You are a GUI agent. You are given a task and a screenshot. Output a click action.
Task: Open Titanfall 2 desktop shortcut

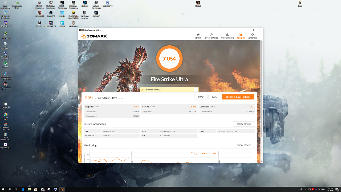click(x=51, y=14)
